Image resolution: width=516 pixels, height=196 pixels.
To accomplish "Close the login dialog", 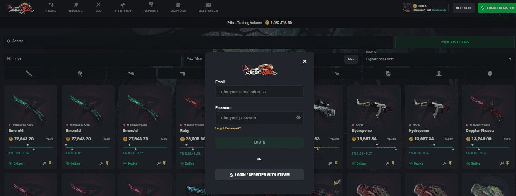I will pos(305,61).
